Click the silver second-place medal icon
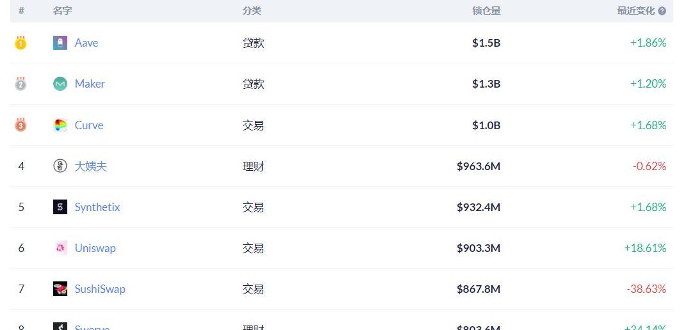 pos(20,84)
